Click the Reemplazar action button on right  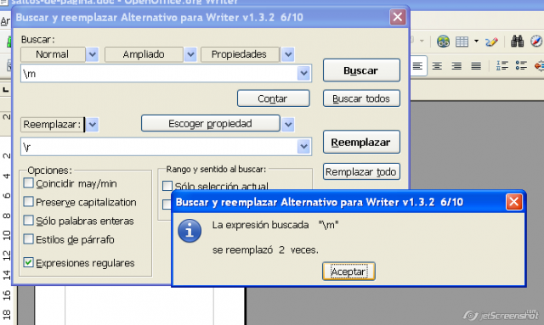[361, 142]
